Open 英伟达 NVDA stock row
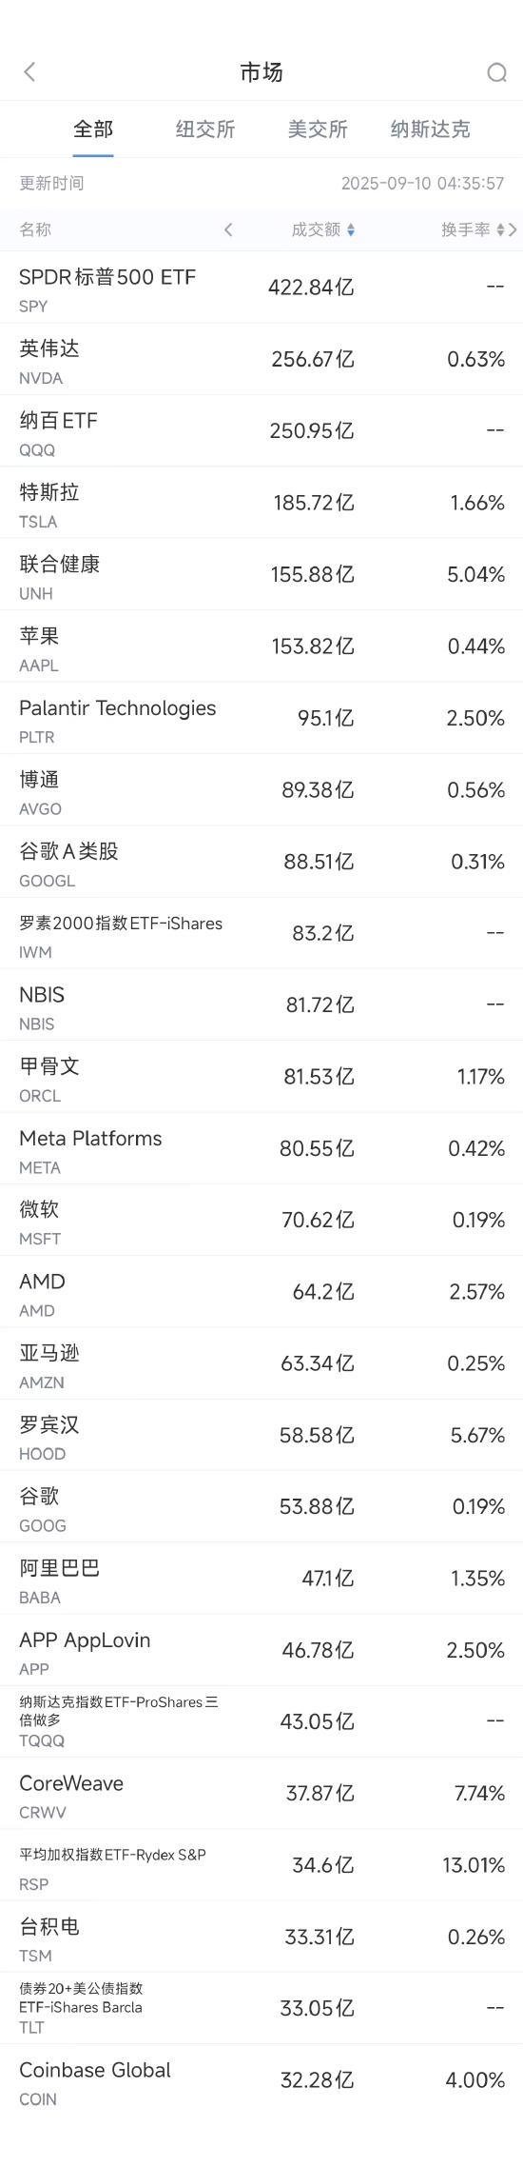This screenshot has width=523, height=2167. [261, 359]
